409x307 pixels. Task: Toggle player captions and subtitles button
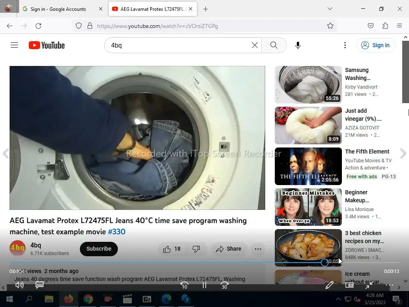(x=40, y=285)
